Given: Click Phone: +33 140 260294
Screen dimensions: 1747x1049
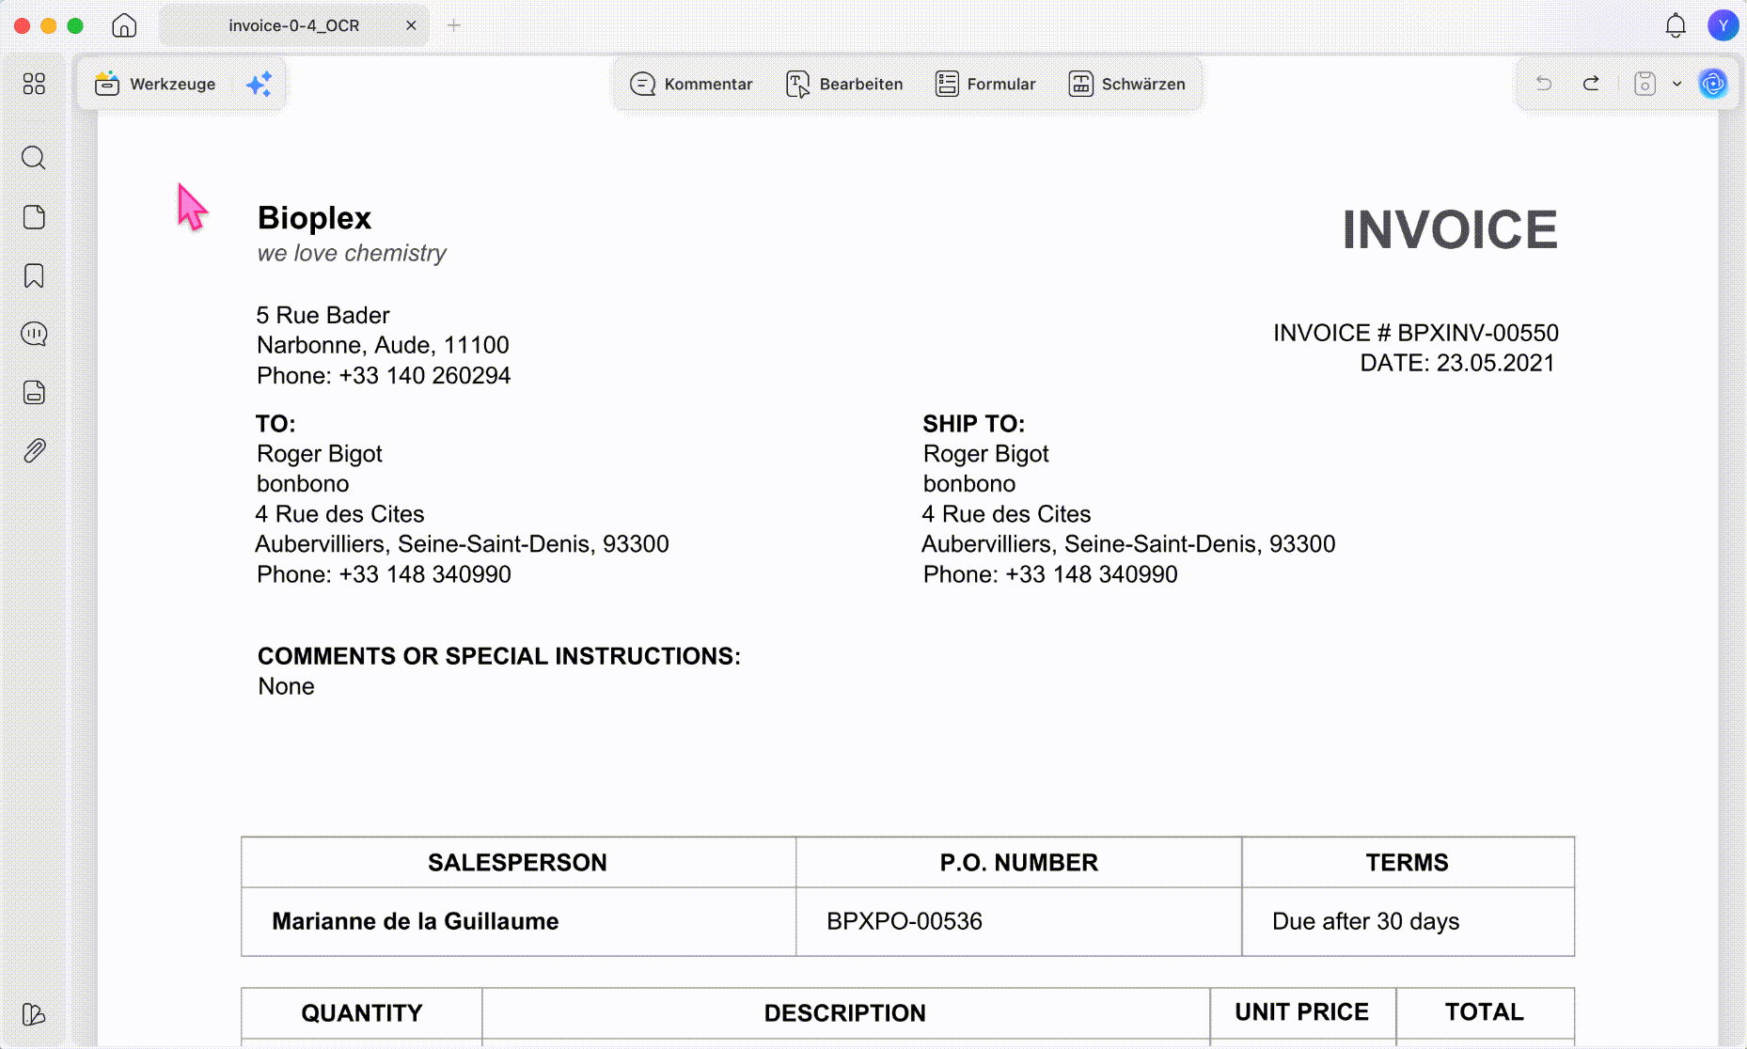Looking at the screenshot, I should pyautogui.click(x=384, y=375).
